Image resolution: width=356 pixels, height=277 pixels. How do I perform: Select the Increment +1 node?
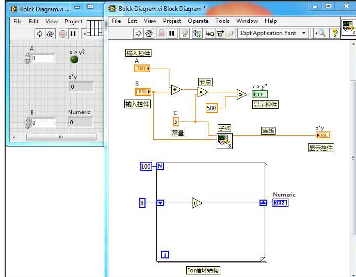(197, 203)
